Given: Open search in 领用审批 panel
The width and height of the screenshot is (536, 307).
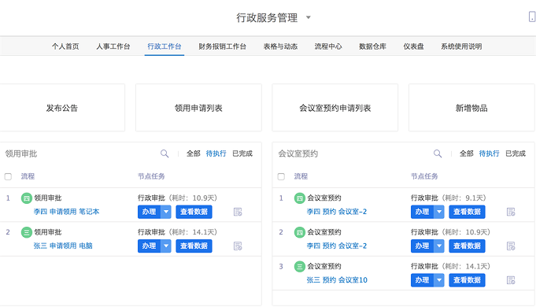Looking at the screenshot, I should point(164,153).
